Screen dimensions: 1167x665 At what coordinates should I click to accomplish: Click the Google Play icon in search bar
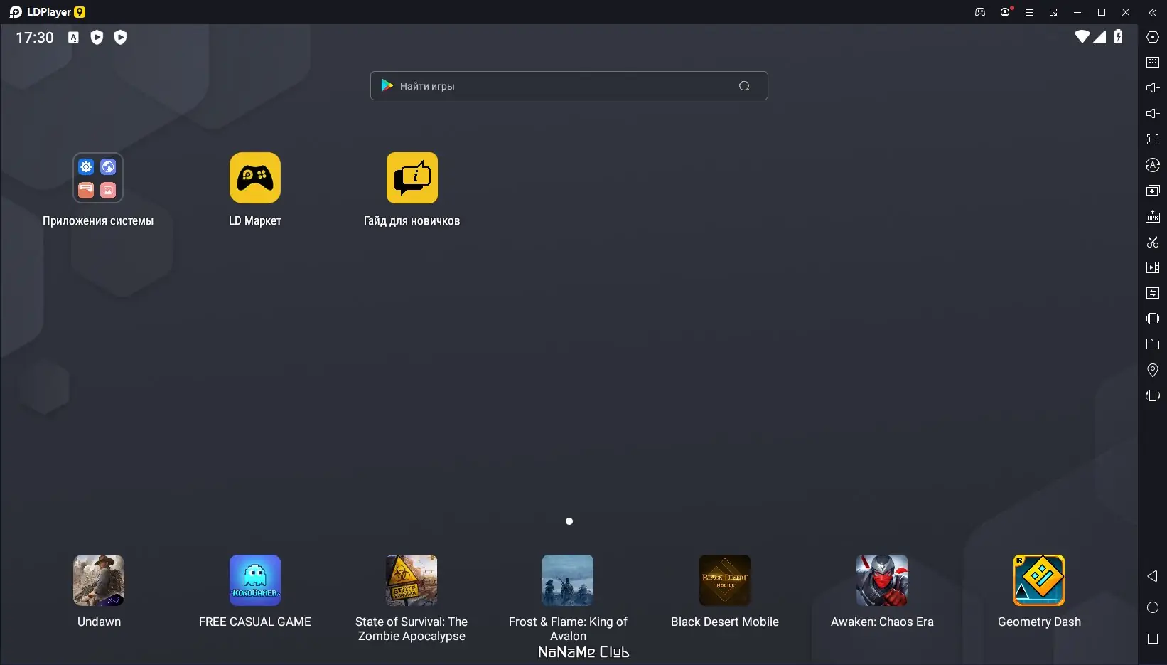[x=387, y=85]
